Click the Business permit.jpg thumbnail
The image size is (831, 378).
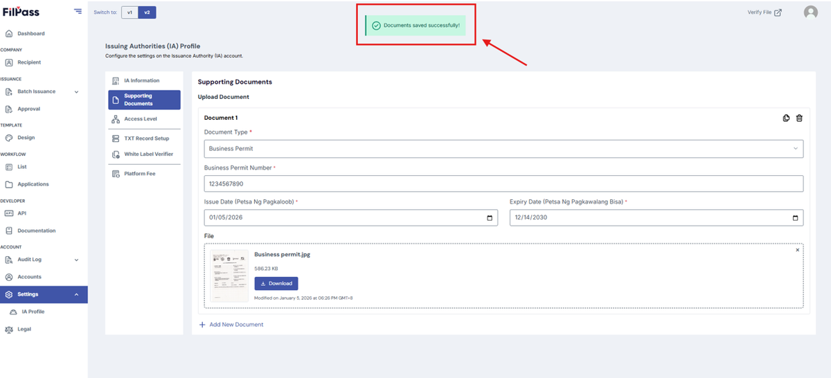pos(229,276)
